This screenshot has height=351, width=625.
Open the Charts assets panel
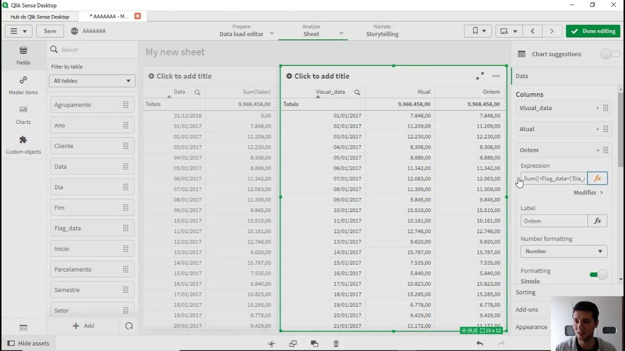[23, 115]
